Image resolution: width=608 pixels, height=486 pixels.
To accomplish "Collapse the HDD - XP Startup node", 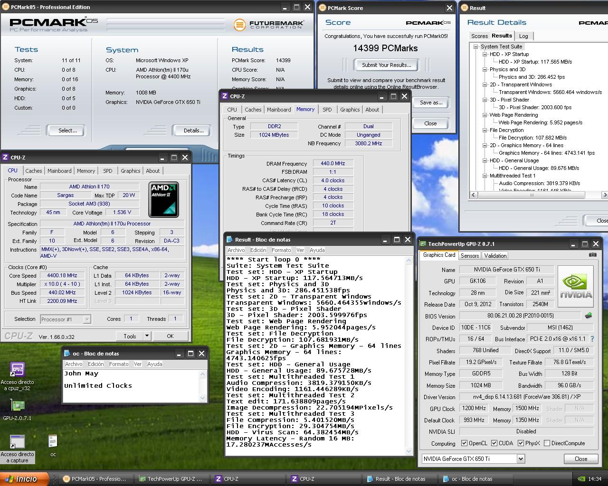I will [484, 54].
